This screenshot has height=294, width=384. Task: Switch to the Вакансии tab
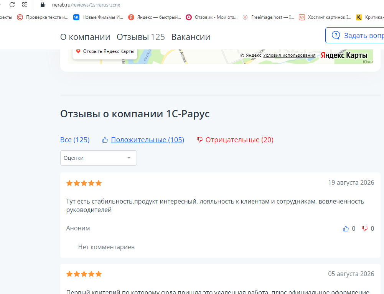click(191, 37)
